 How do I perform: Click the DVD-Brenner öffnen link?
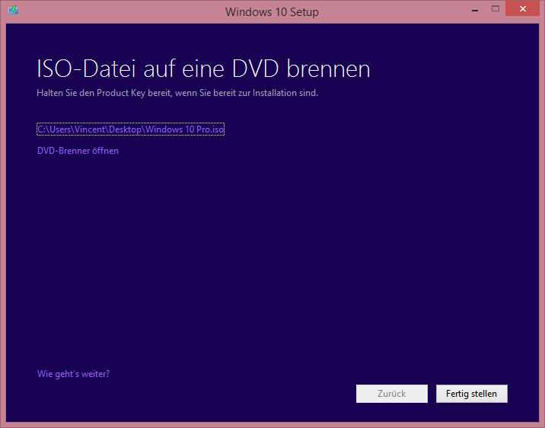click(x=78, y=151)
